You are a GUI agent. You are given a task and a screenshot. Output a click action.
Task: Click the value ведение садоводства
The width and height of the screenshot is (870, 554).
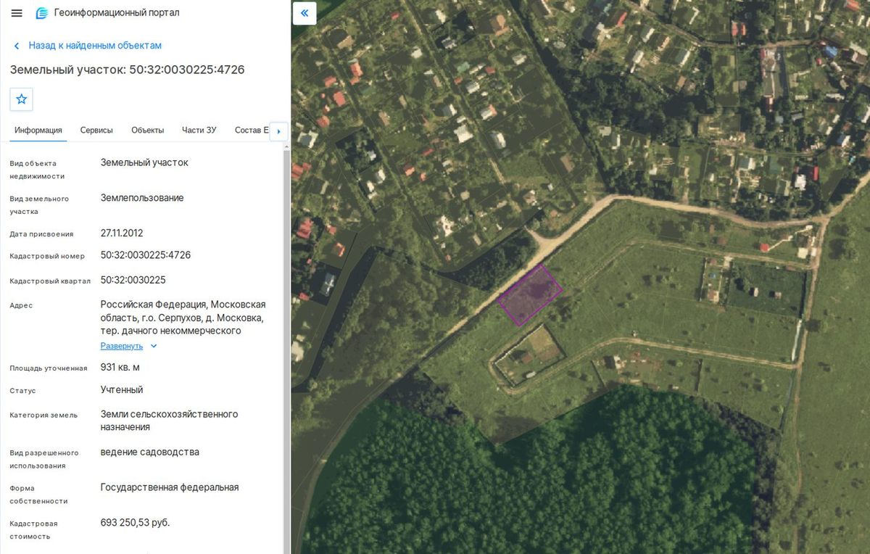[150, 452]
